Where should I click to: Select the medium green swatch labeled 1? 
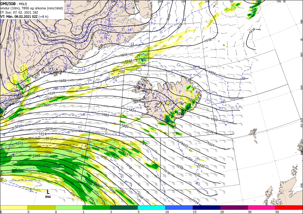pyautogui.click(x=96, y=208)
